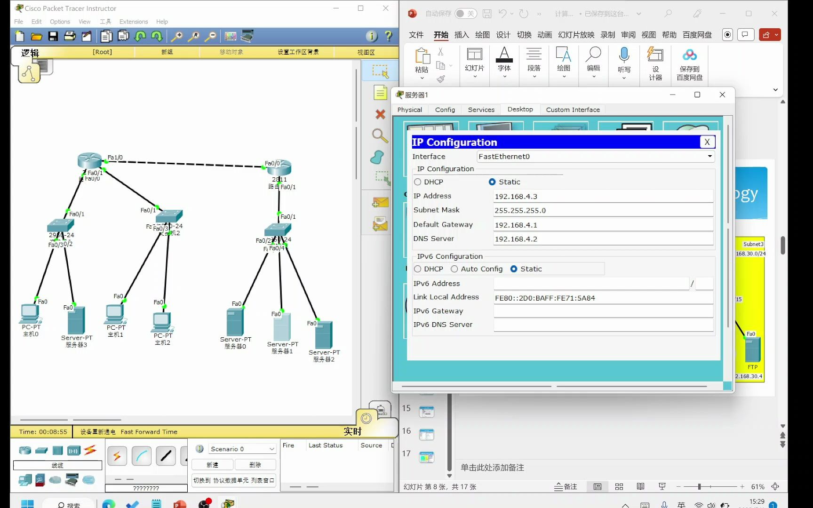813x508 pixels.
Task: Choose the Inspect magnifier tool
Action: (380, 136)
